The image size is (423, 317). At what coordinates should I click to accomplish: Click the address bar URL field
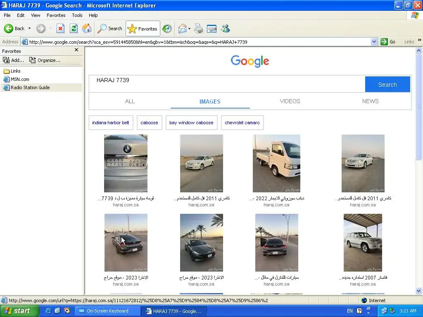point(199,42)
